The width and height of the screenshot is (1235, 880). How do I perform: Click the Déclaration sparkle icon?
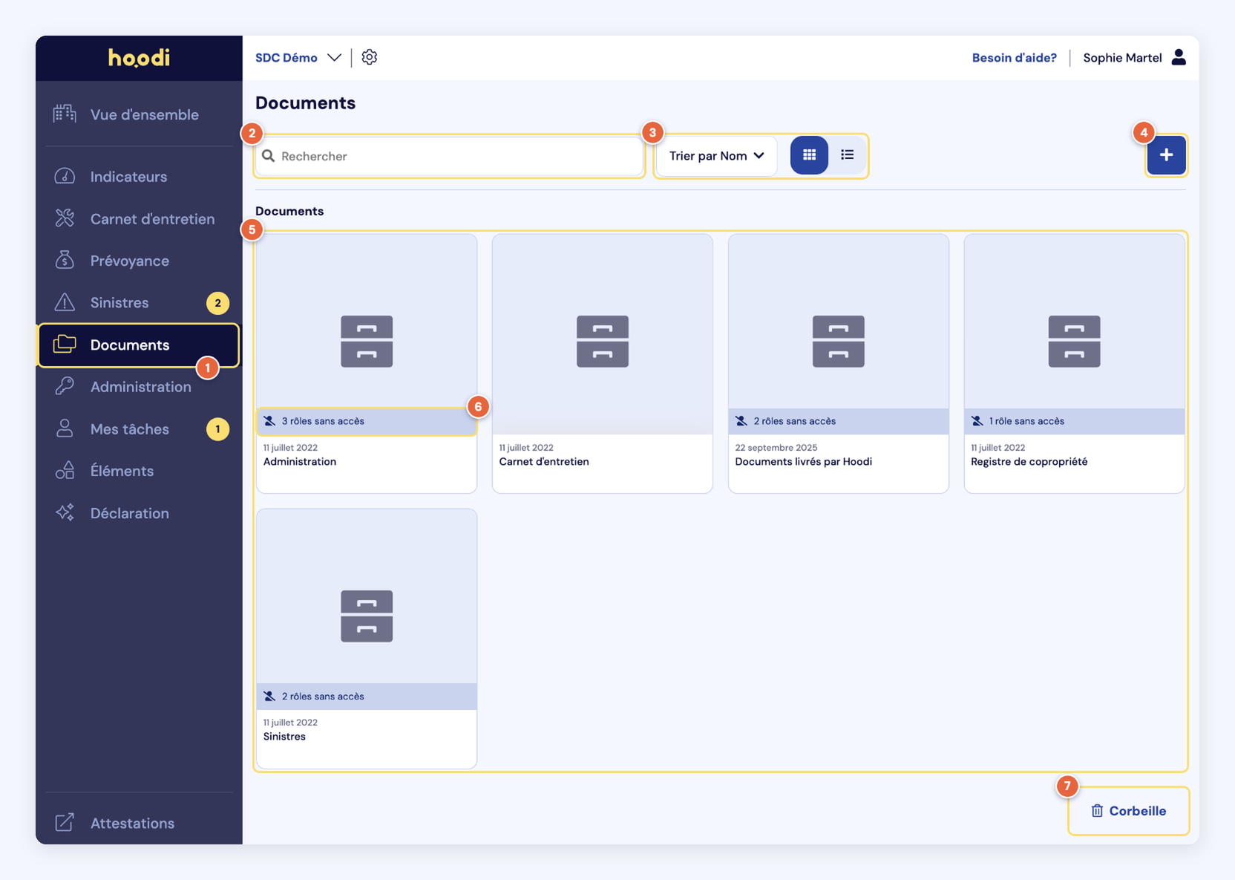(65, 512)
